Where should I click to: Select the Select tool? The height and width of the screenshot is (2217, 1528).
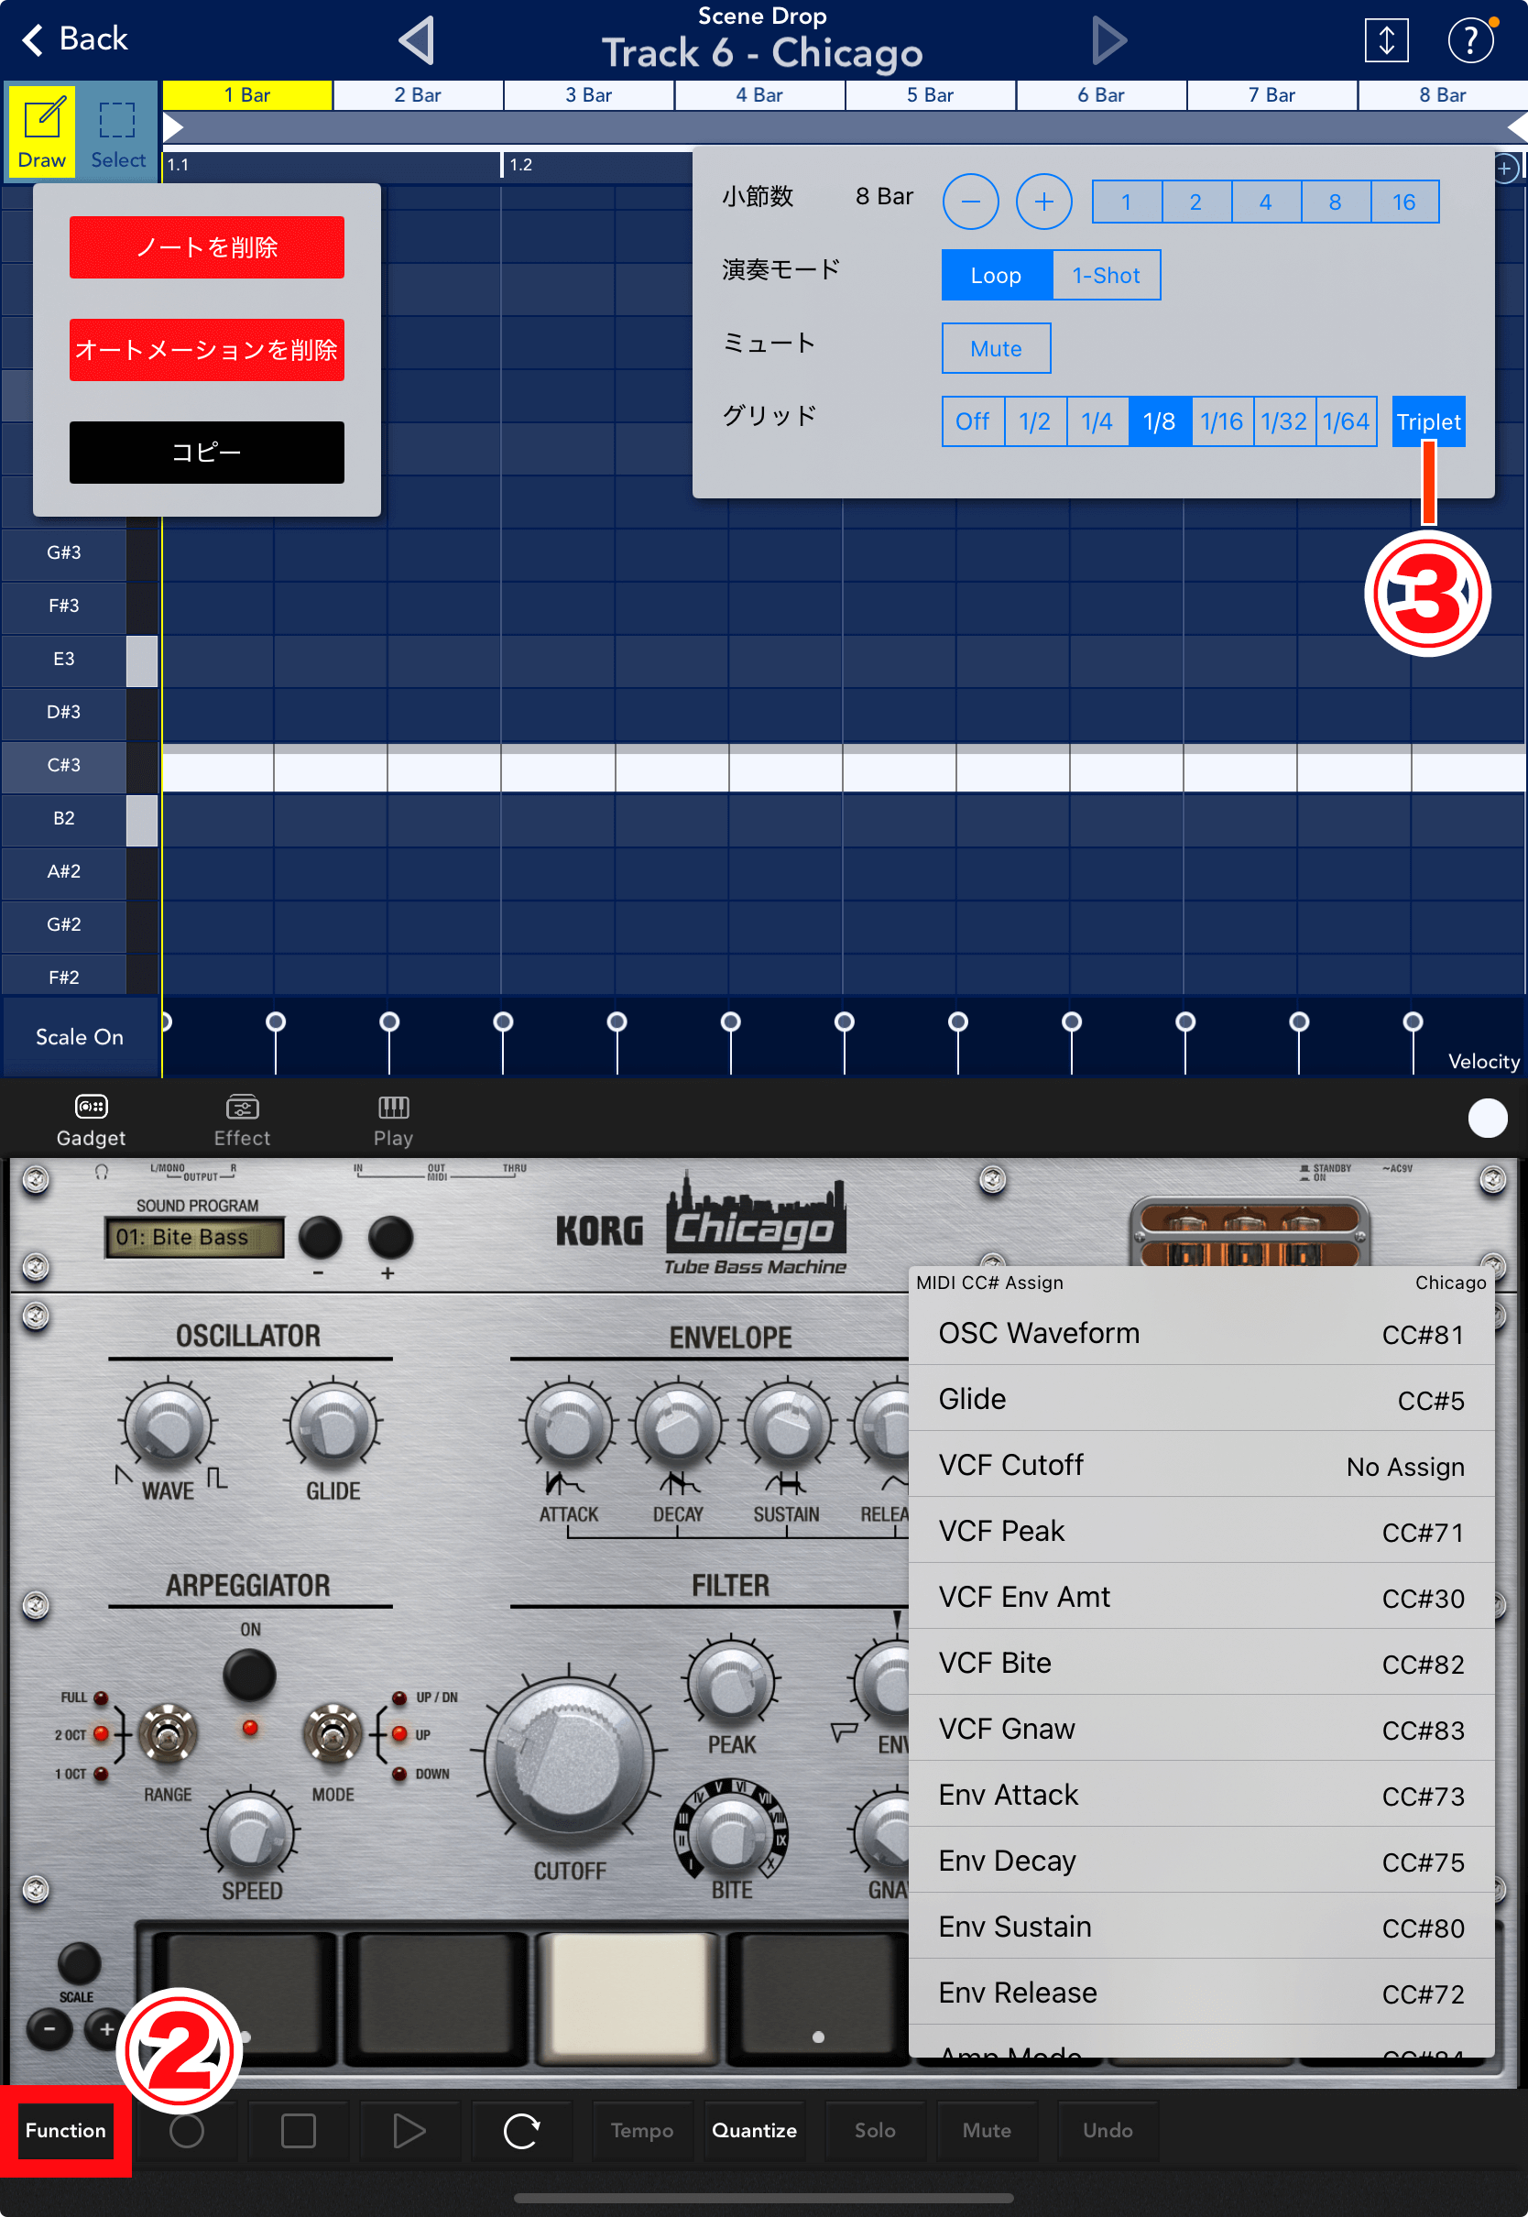(x=118, y=131)
